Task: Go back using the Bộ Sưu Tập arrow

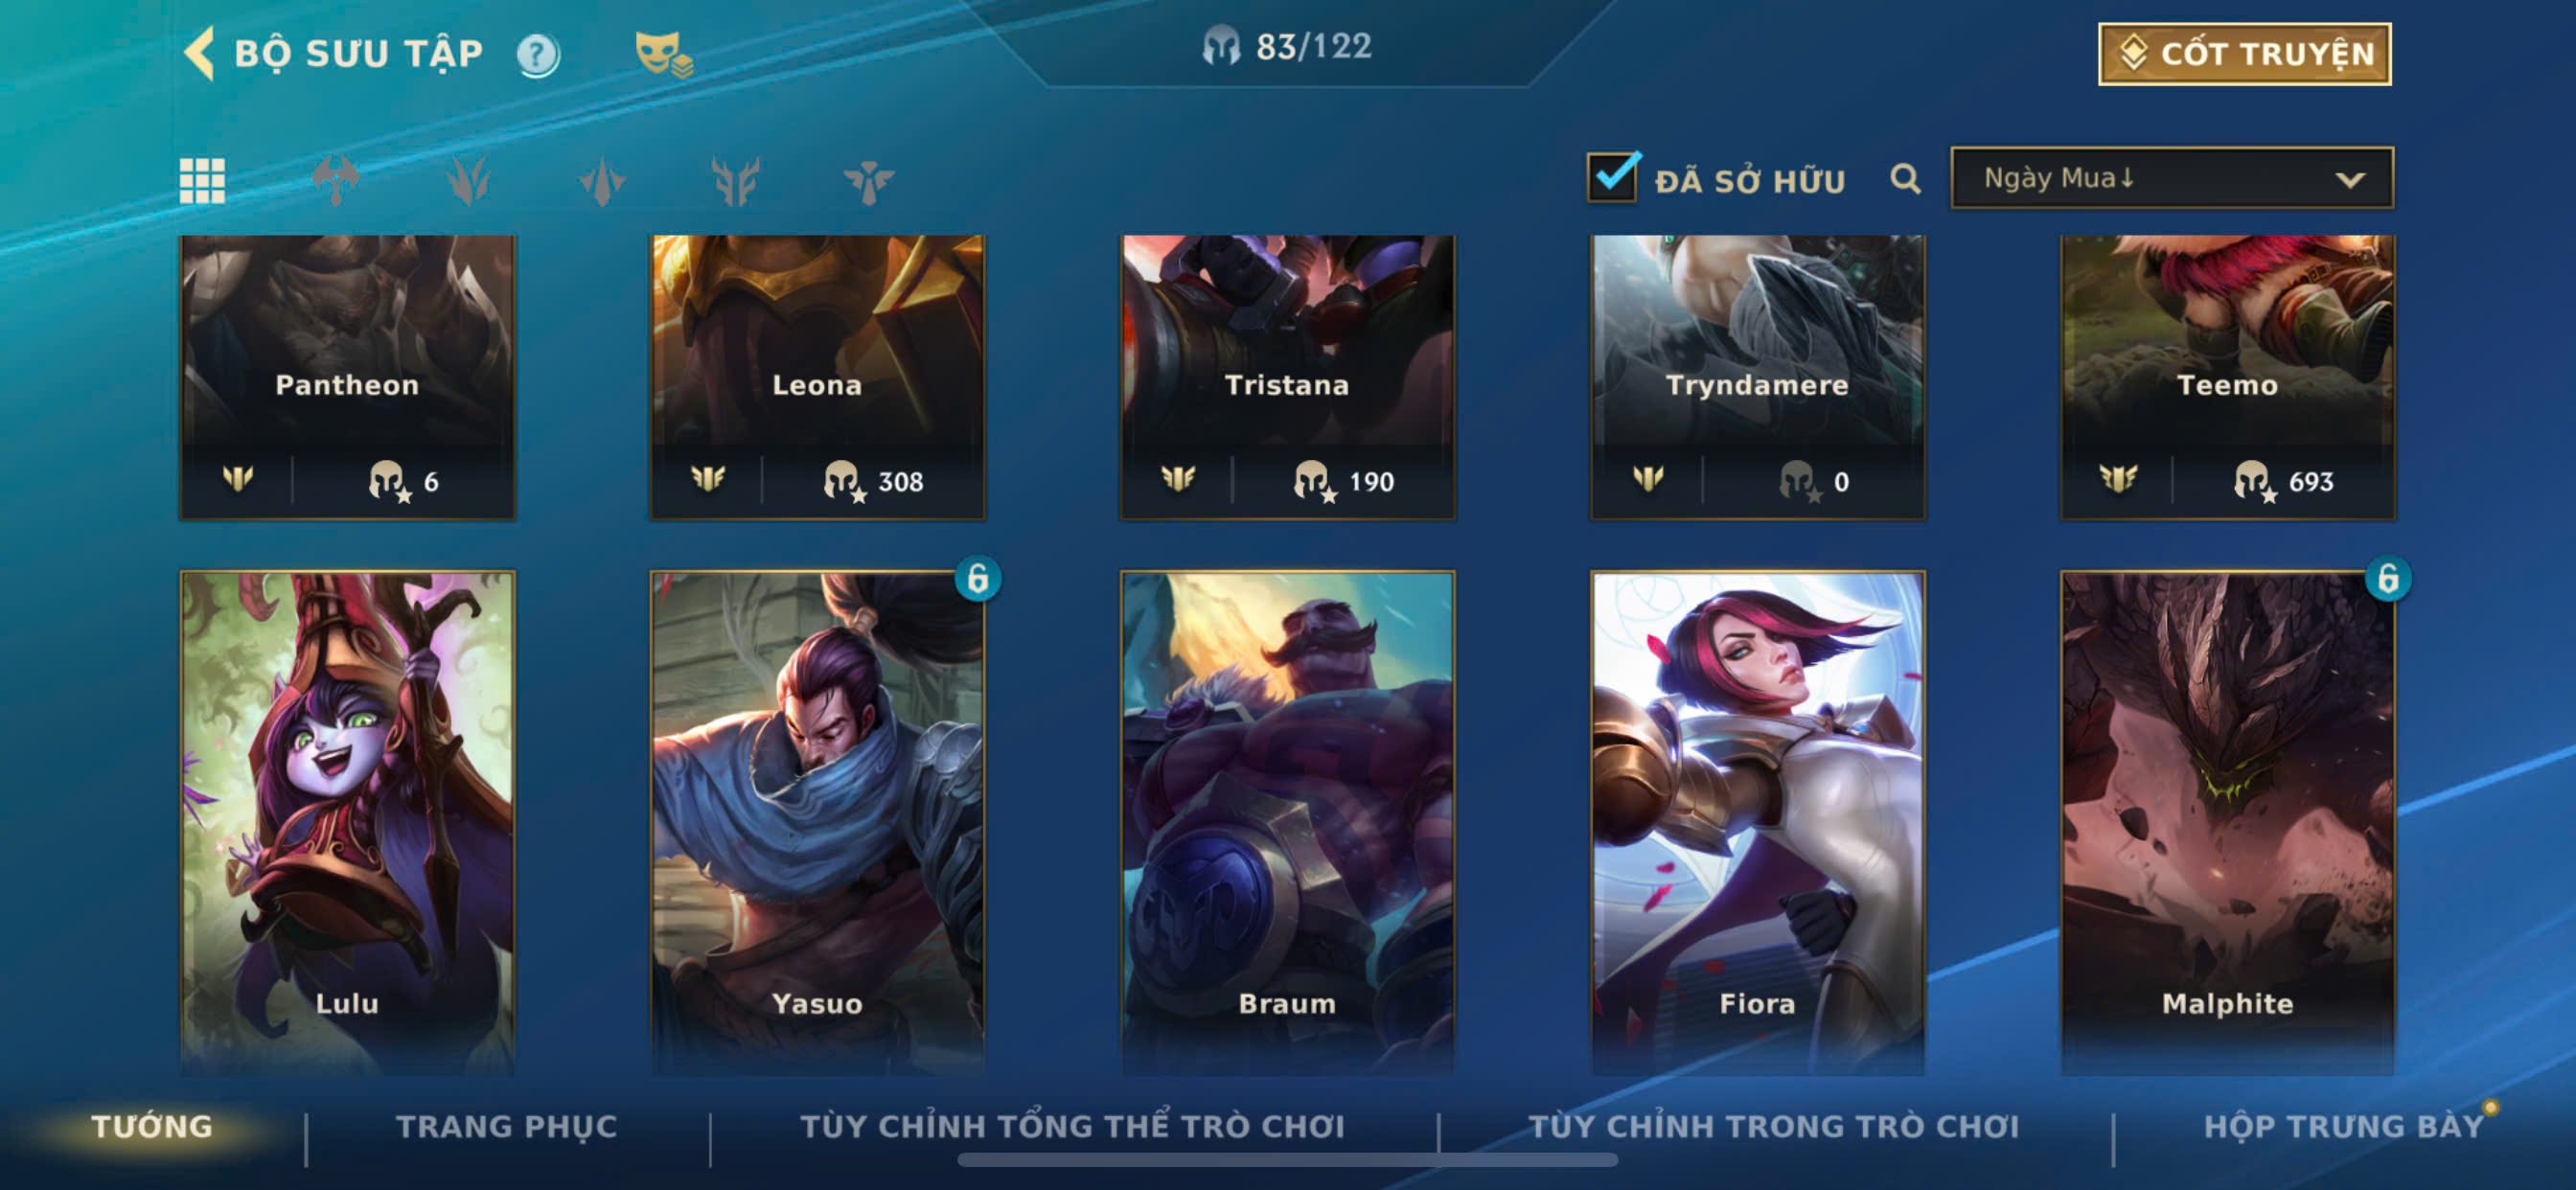Action: point(200,53)
